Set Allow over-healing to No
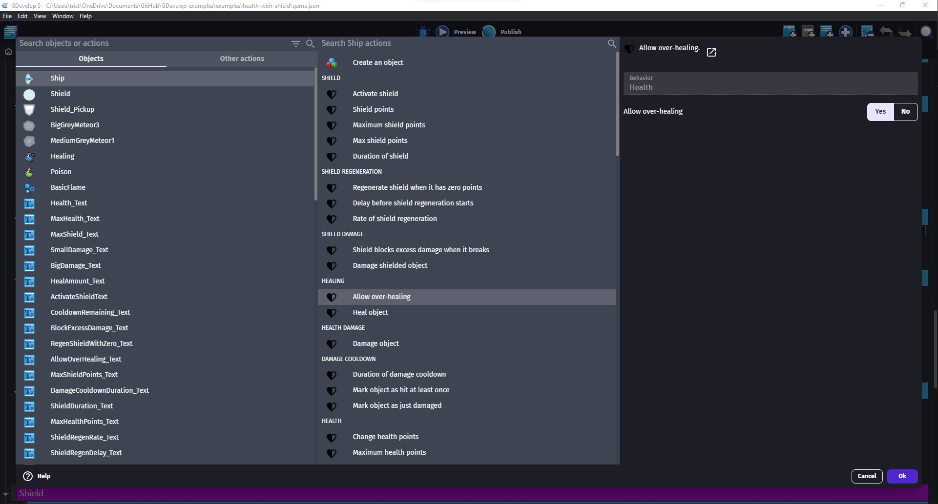938x504 pixels. (x=905, y=112)
